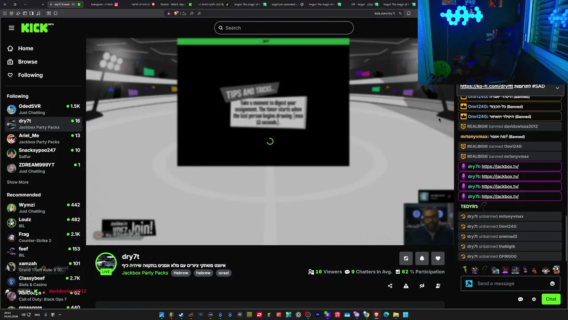
Task: Open Loulz recommended channel
Action: tap(43, 223)
